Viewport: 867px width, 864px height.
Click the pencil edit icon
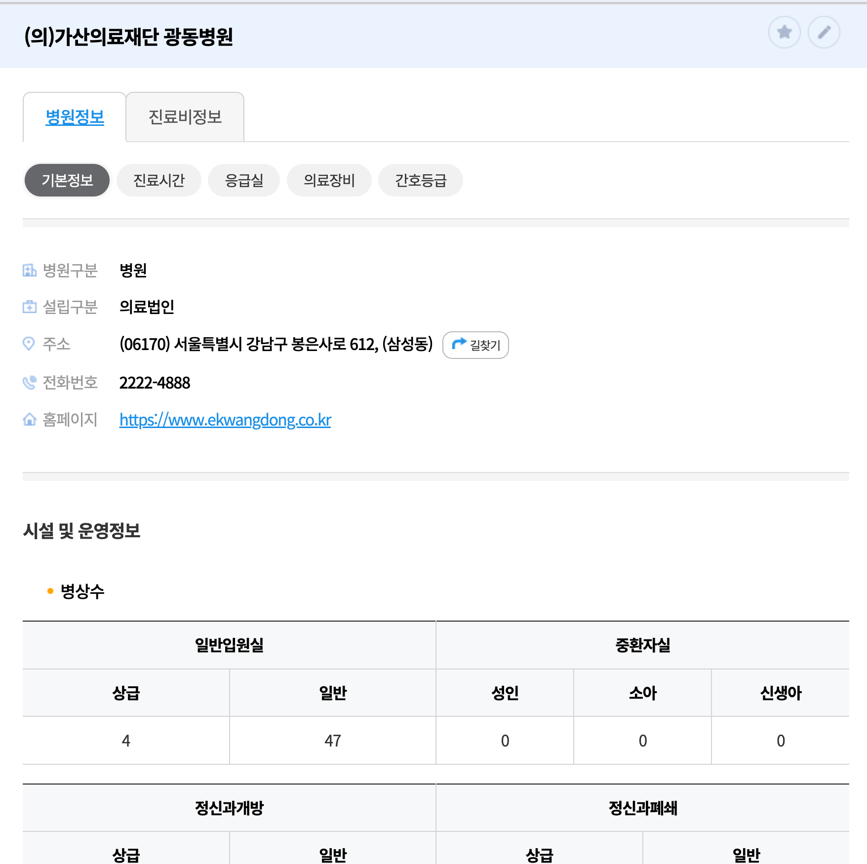pos(824,33)
